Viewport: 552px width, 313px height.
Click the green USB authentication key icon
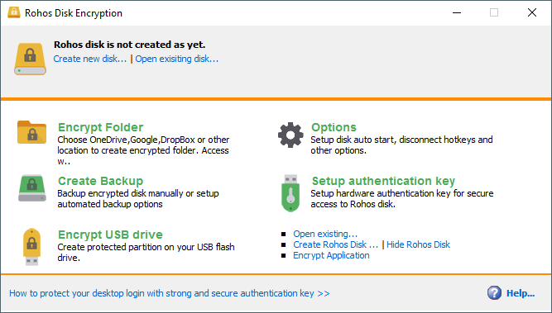290,193
